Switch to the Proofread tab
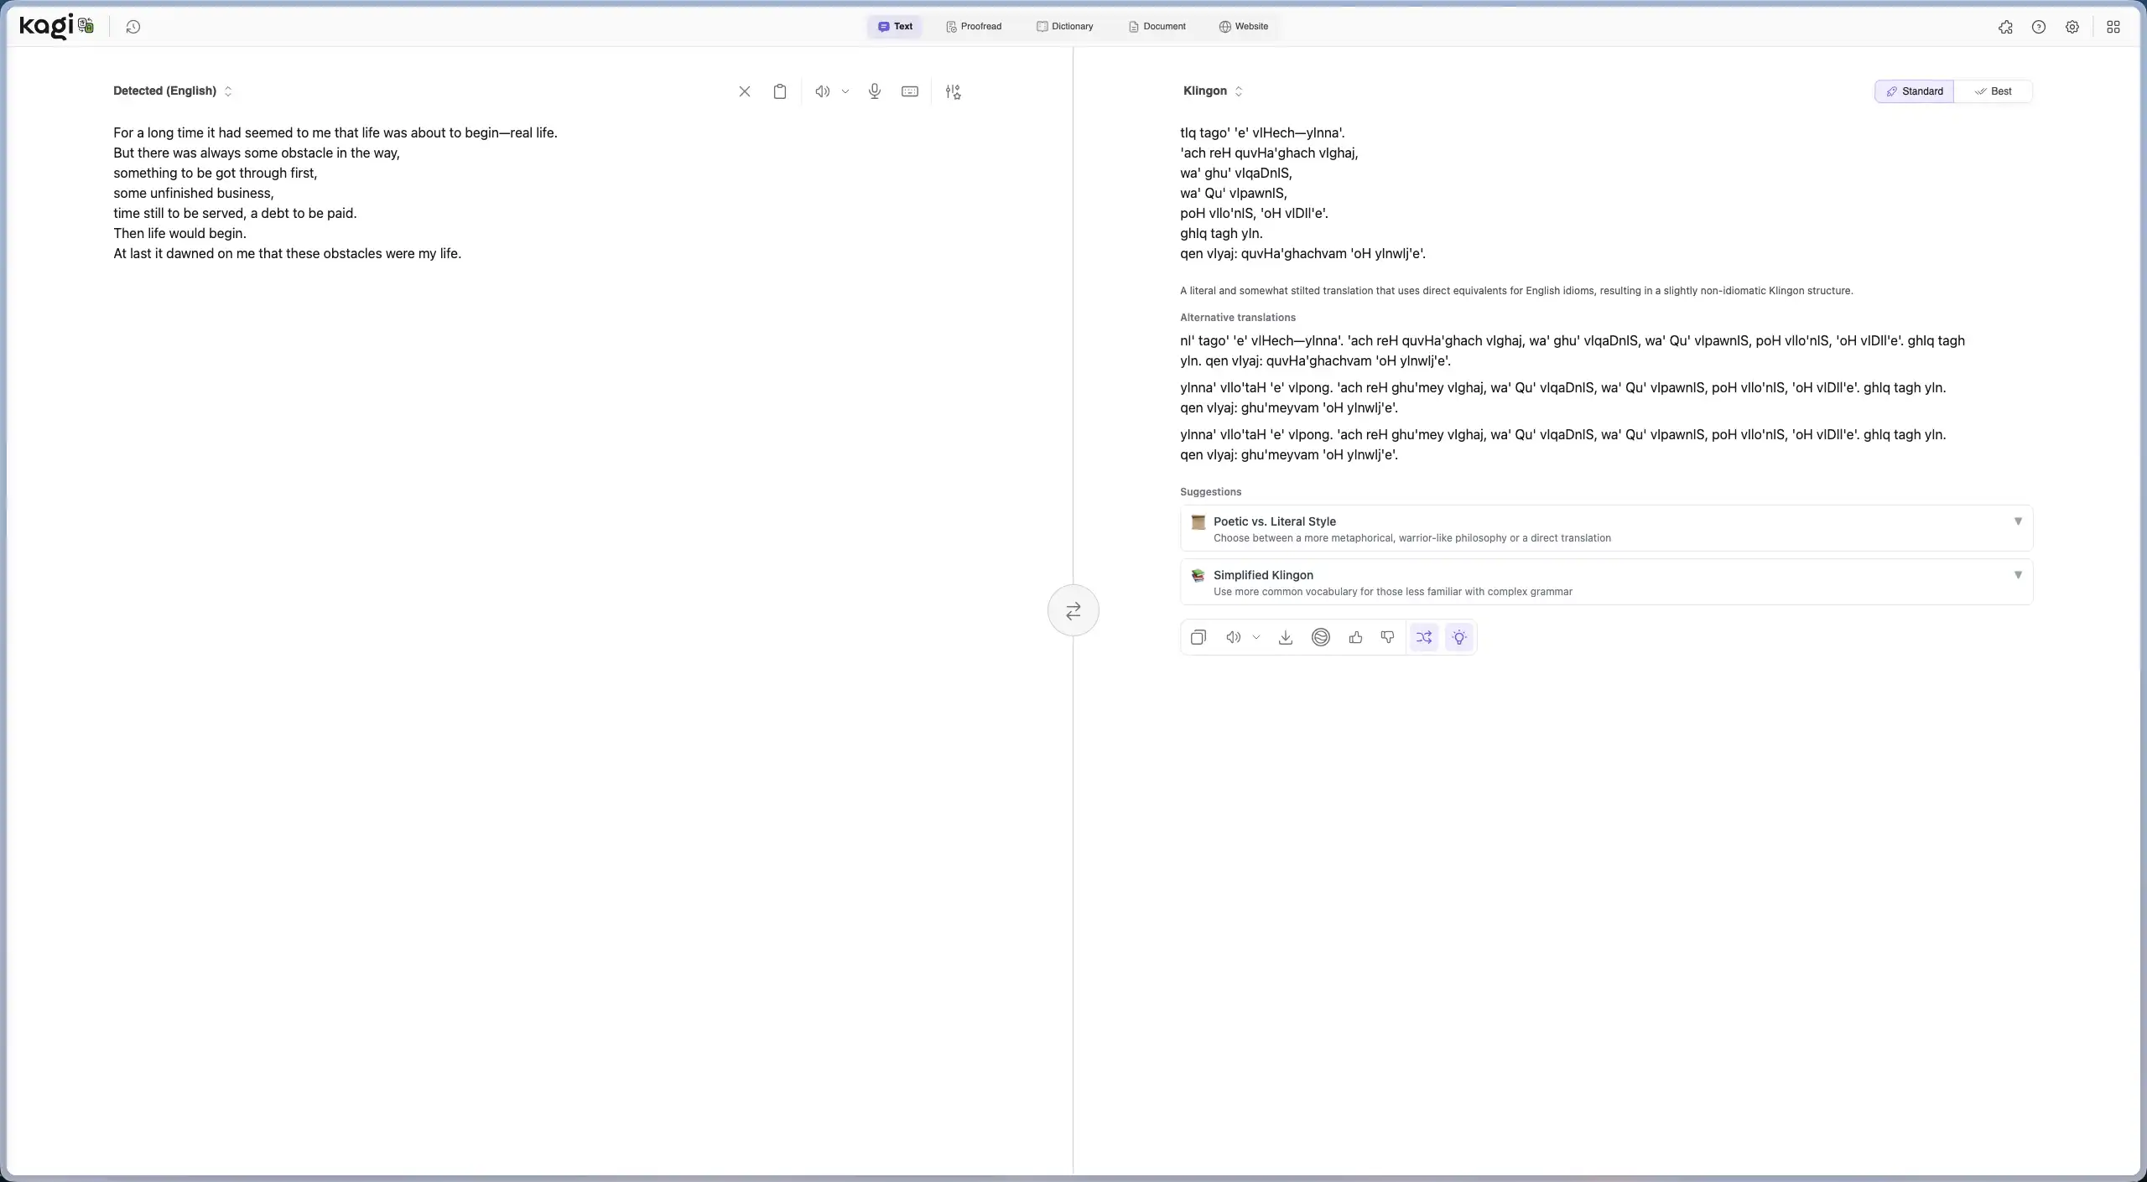Image resolution: width=2147 pixels, height=1182 pixels. click(x=973, y=27)
